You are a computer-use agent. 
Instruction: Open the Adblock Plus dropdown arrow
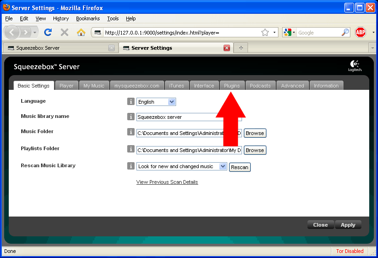[373, 32]
